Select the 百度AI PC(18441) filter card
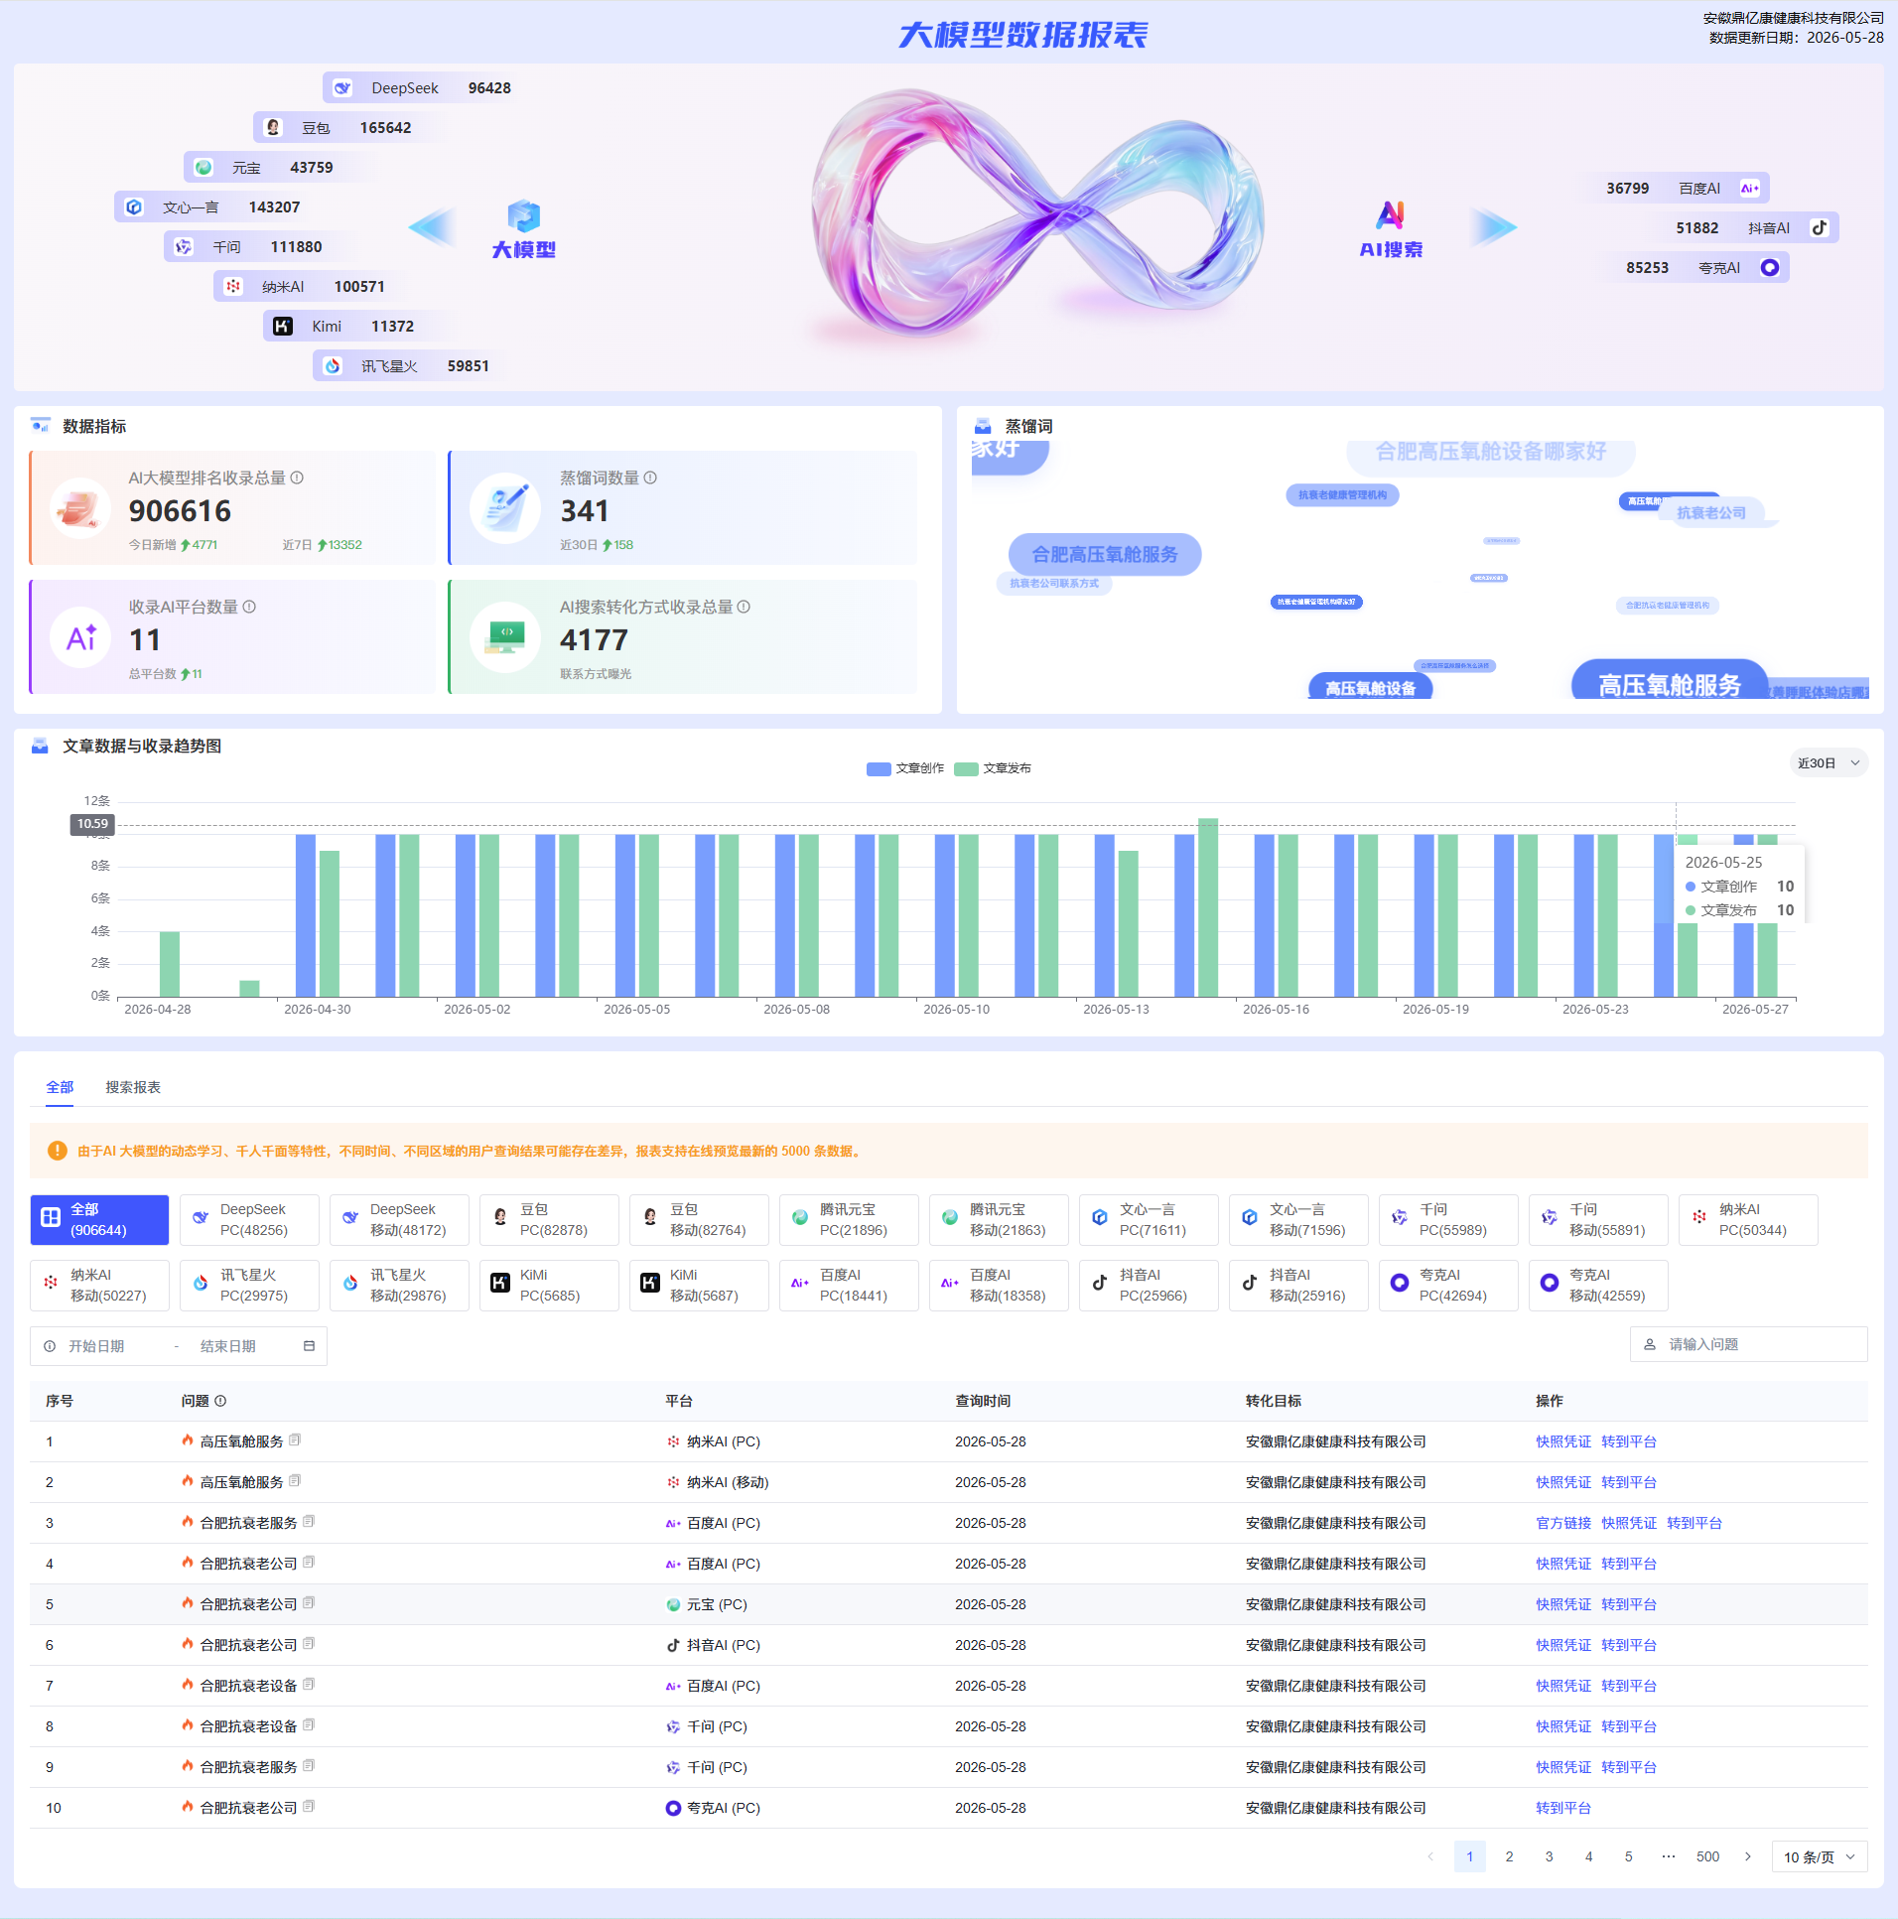The width and height of the screenshot is (1898, 1919). point(849,1286)
